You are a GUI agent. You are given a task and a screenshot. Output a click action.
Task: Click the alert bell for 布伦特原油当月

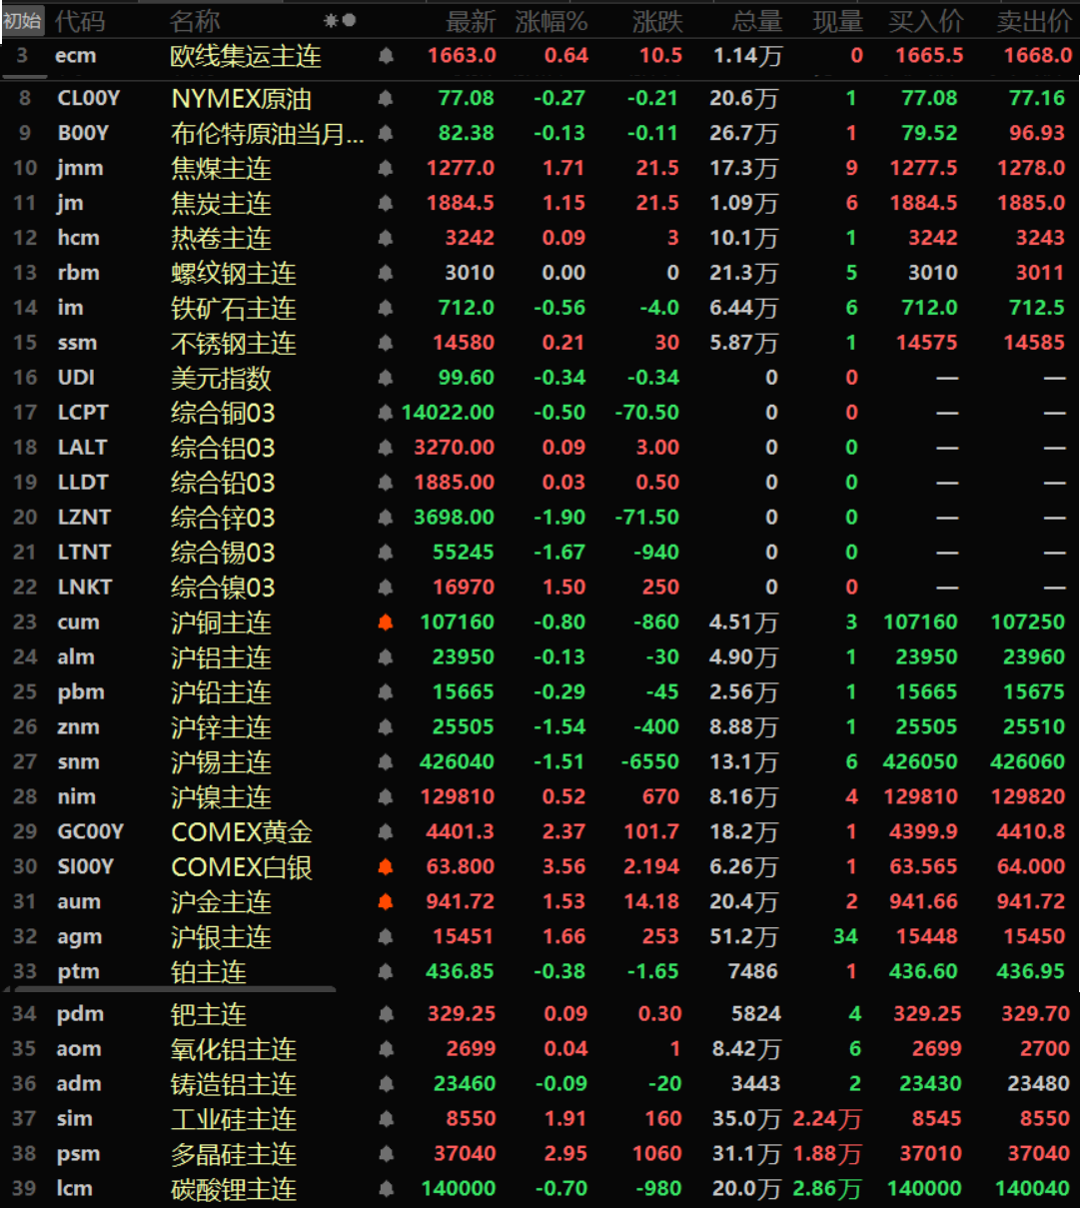coord(386,134)
